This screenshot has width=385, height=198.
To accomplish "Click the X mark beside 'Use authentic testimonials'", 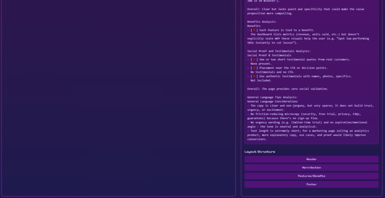I will 254,76.
